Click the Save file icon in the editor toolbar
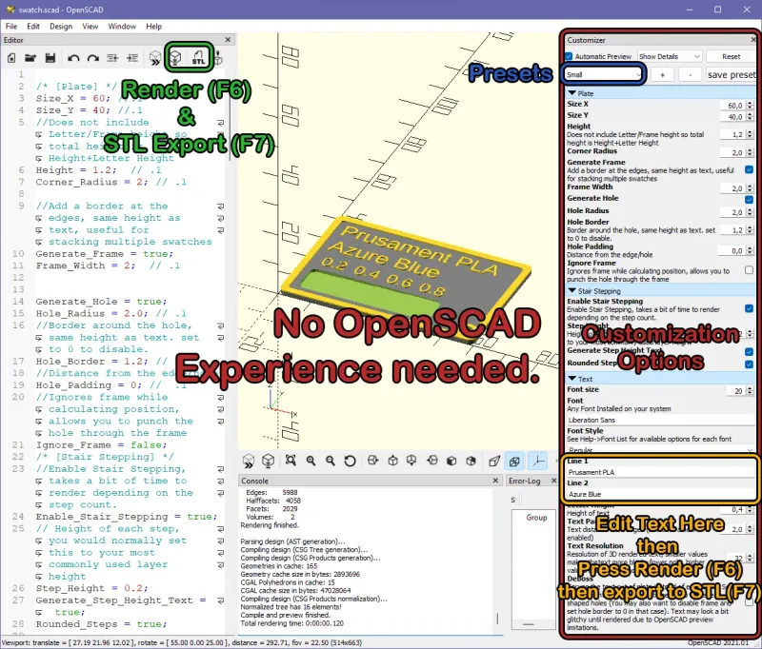The width and height of the screenshot is (762, 649). 50,58
